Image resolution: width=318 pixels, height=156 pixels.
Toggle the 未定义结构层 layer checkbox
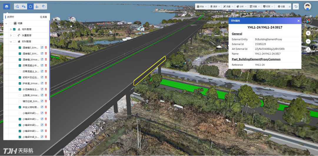20,107
